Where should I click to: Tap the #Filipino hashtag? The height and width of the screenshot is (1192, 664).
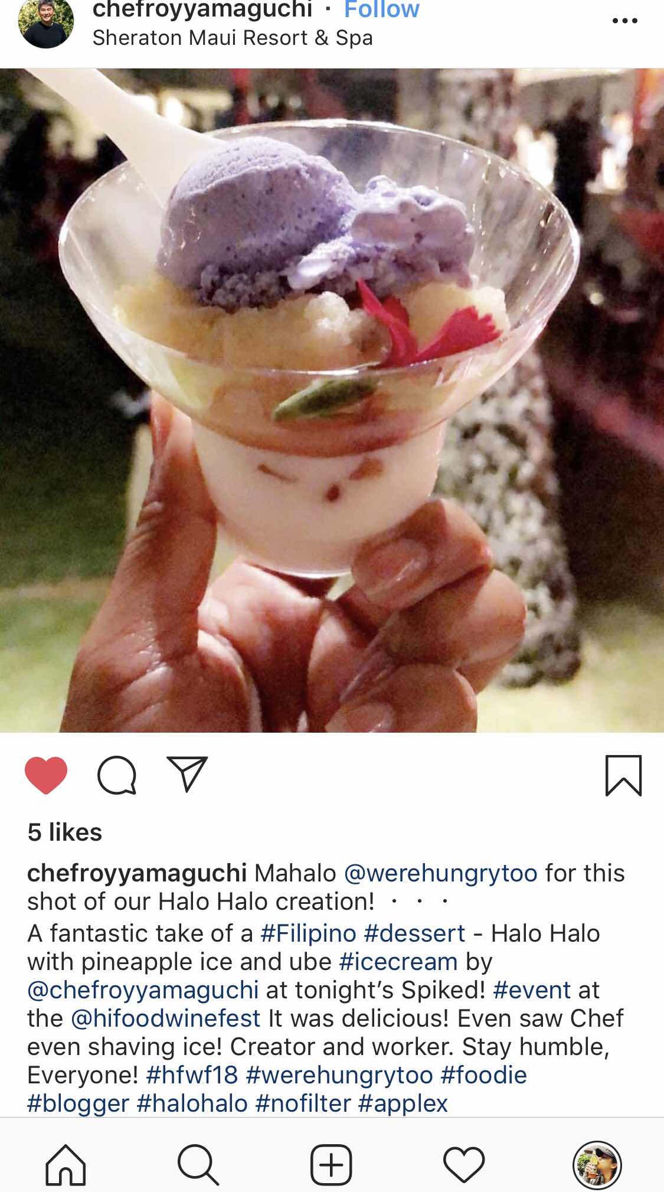pos(309,933)
